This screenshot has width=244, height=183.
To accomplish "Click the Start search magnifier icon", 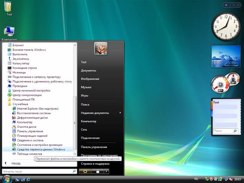I will click(74, 171).
